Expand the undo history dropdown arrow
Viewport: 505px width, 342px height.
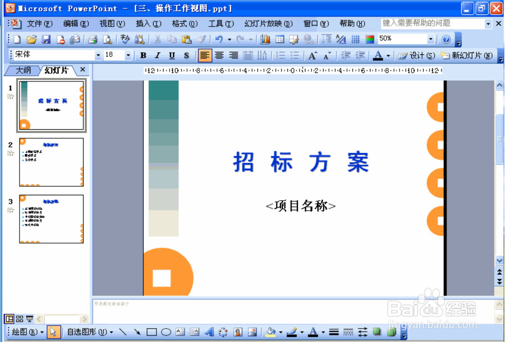pos(229,39)
